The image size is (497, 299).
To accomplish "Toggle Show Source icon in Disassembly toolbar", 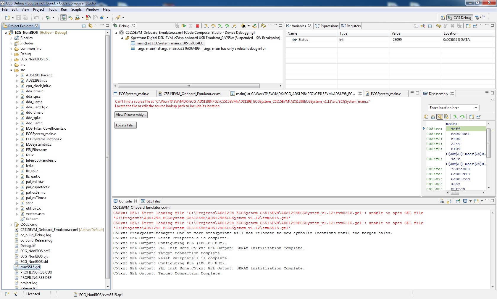I will 446,117.
